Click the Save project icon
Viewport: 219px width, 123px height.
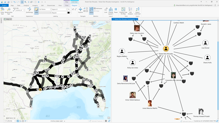point(8,2)
